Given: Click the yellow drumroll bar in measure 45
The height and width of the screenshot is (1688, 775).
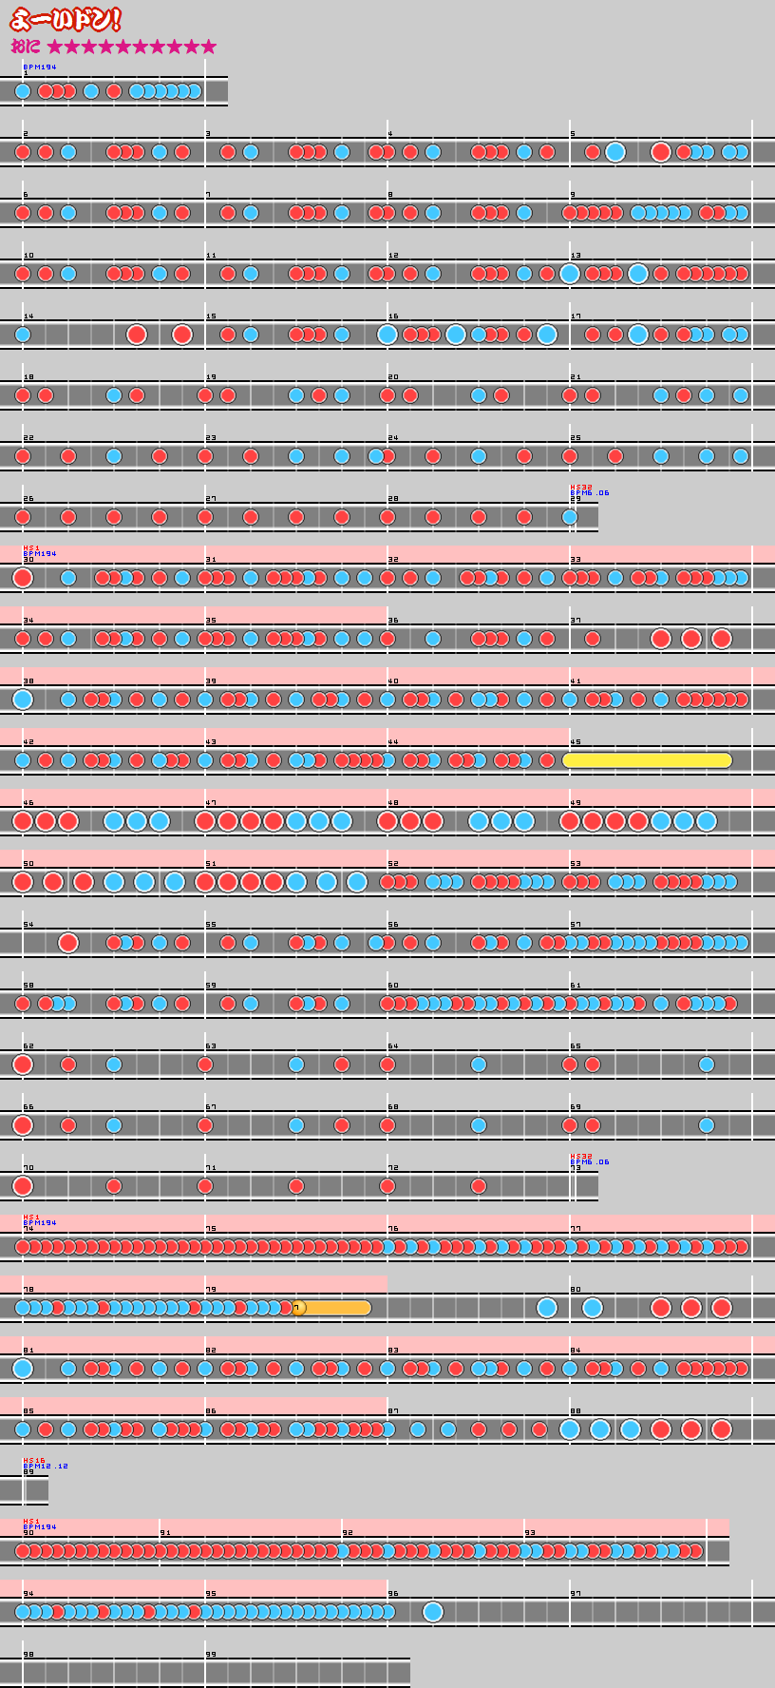Looking at the screenshot, I should point(647,760).
